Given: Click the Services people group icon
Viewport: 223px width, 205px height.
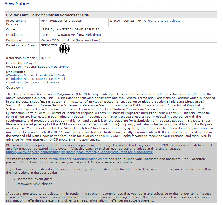Looking at the screenshot, I should click(x=64, y=49).
